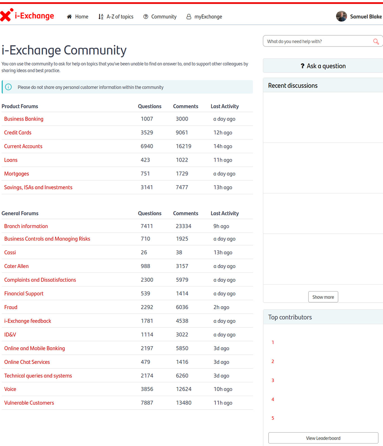Viewport: 383px width, 446px height.
Task: Open the Fraud forum
Action: pos(11,307)
